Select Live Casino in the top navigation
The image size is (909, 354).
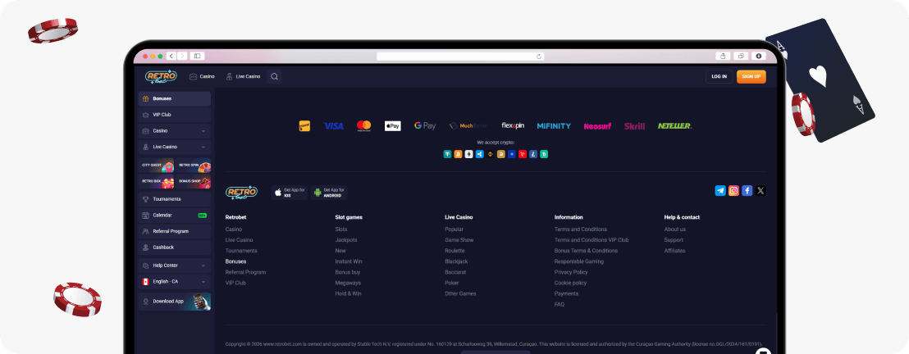coord(243,76)
